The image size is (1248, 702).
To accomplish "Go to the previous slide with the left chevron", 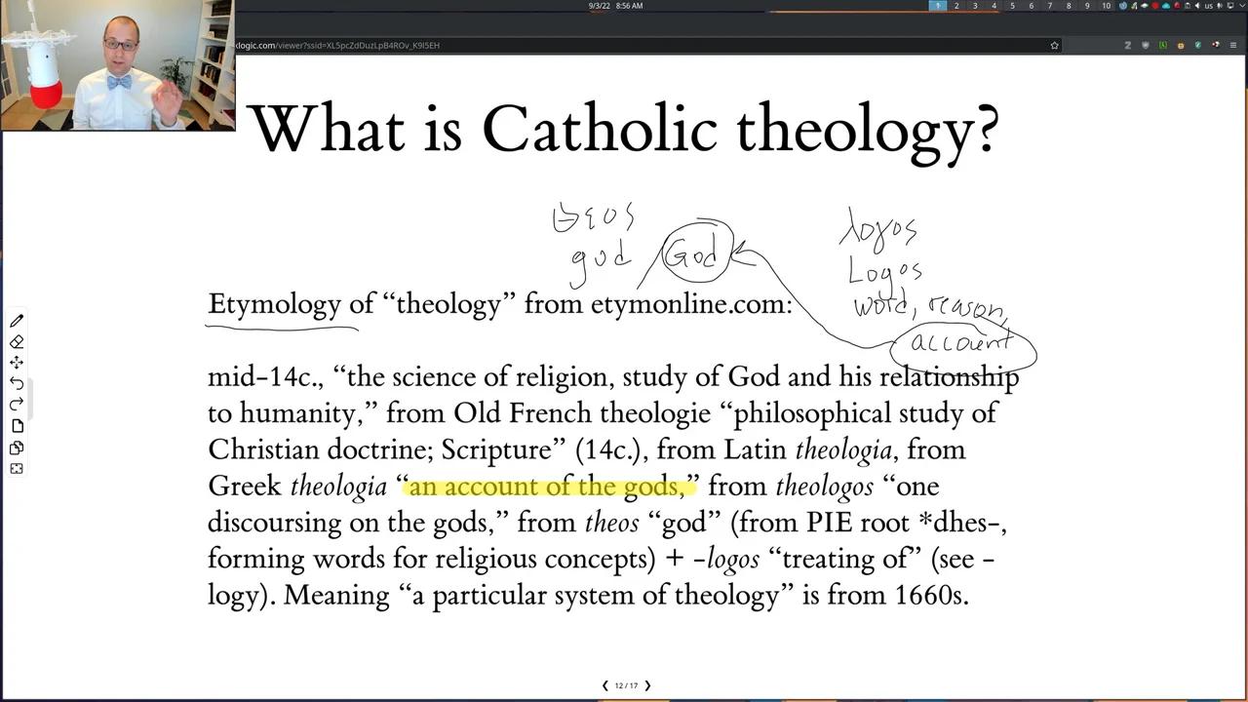I will coord(604,685).
